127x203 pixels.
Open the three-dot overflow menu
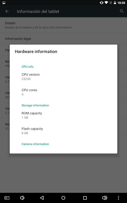coord(118,198)
